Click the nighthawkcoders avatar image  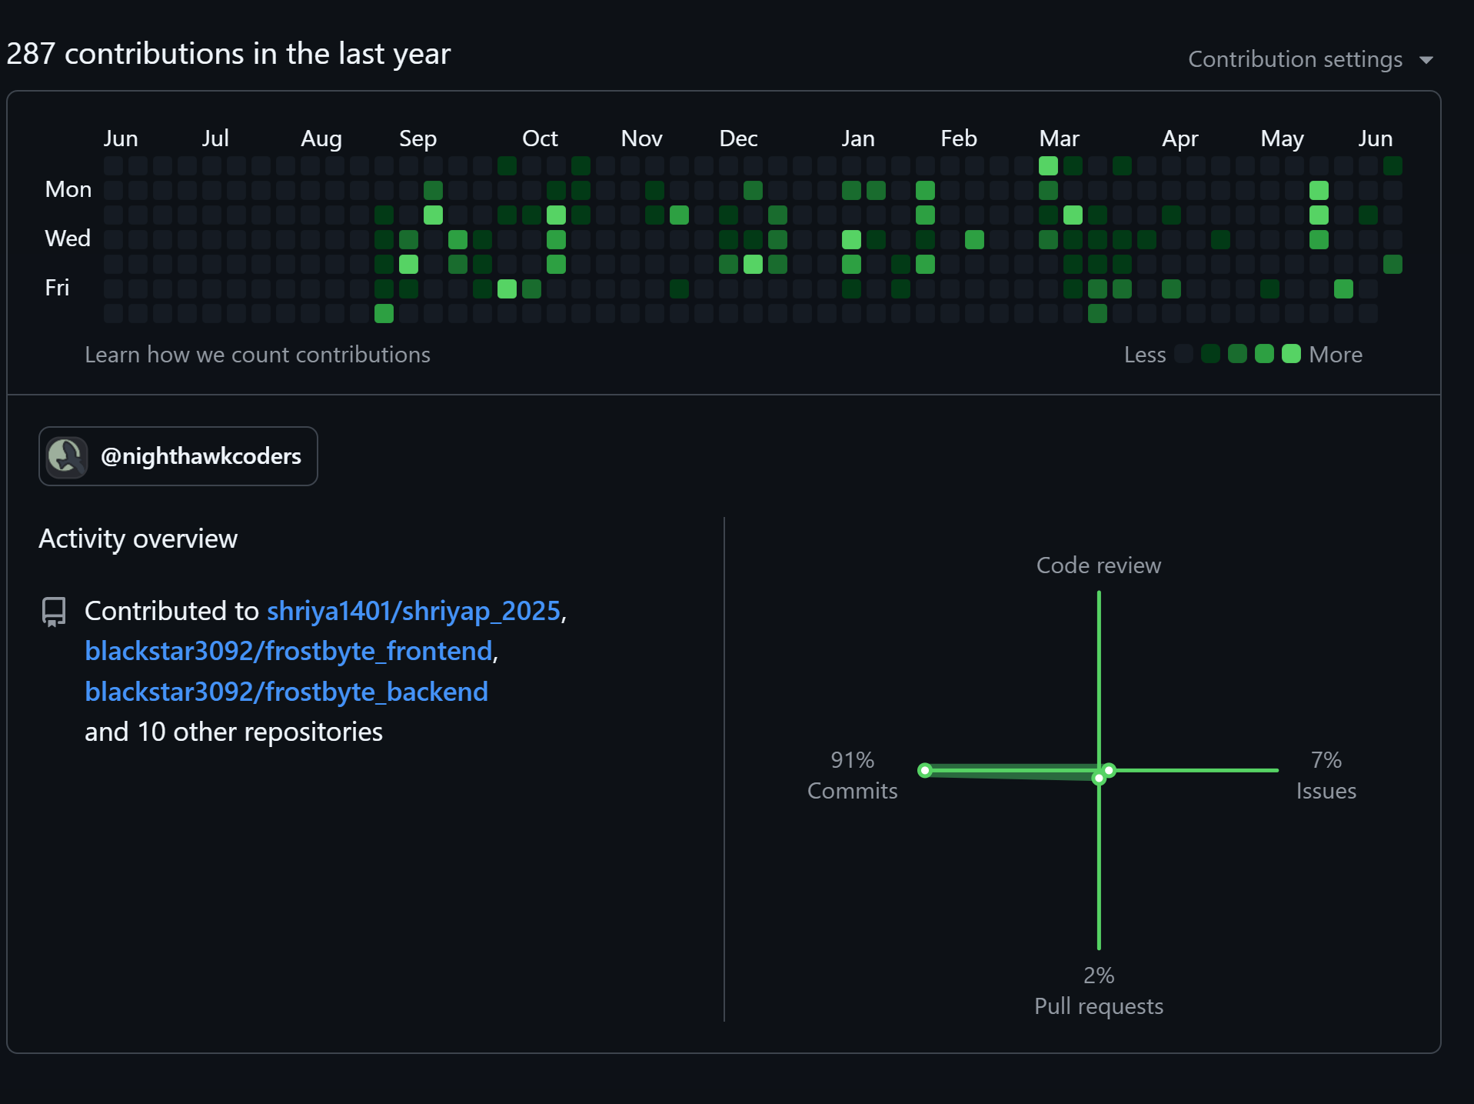[67, 457]
